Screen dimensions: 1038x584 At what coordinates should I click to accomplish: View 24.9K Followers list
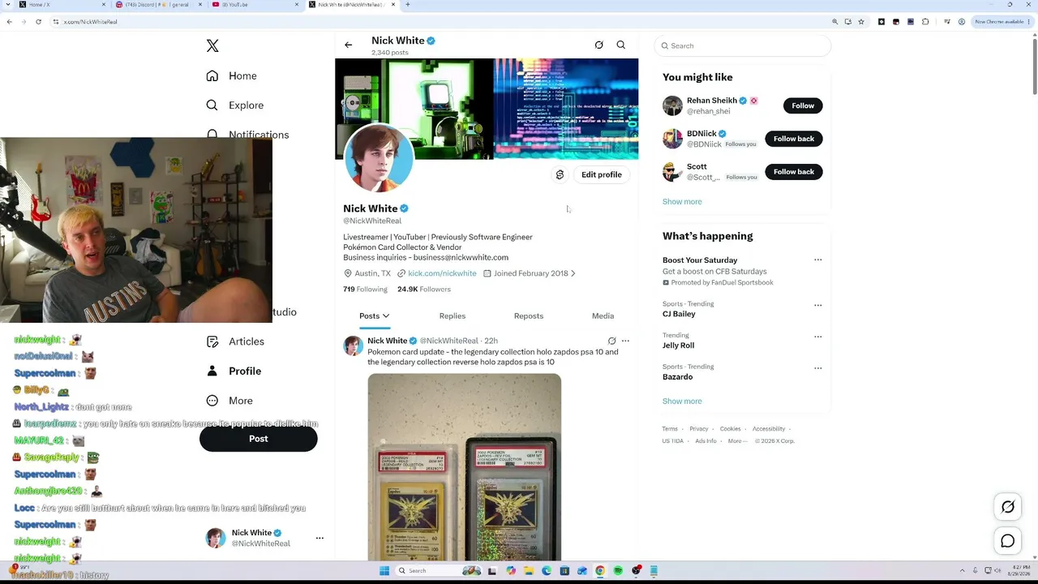[423, 290]
